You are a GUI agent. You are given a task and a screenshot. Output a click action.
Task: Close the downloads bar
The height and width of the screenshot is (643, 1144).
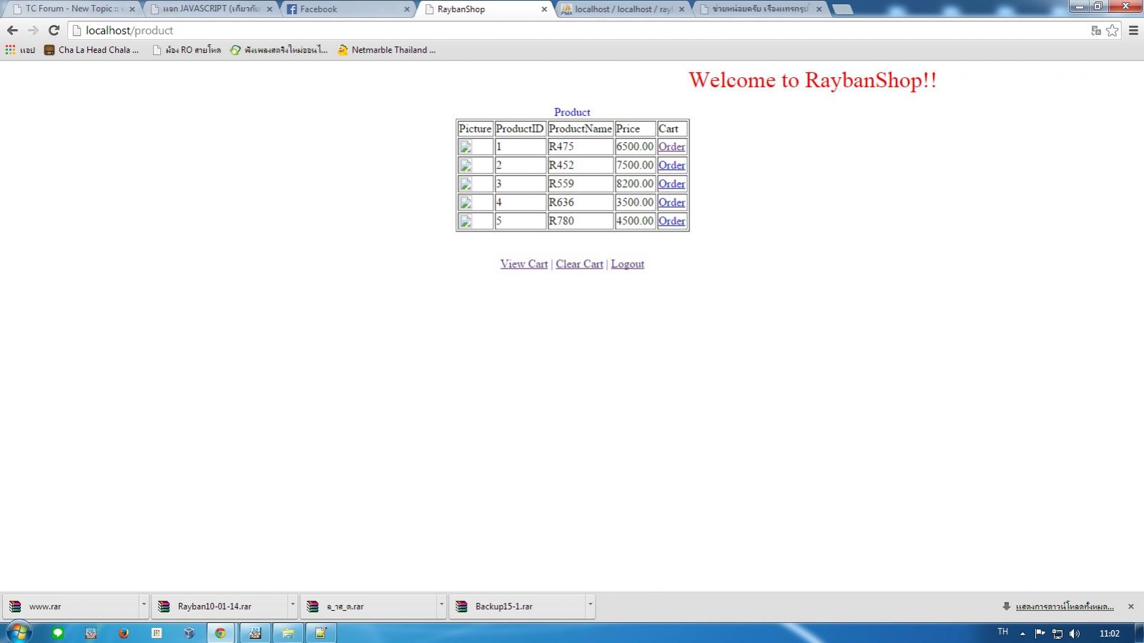click(x=1131, y=607)
